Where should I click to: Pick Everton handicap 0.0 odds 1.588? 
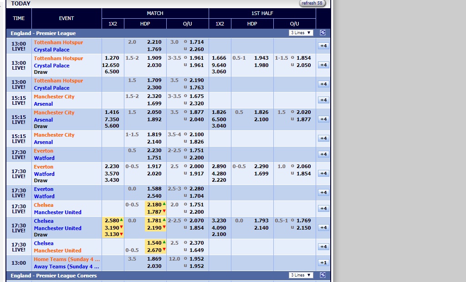coord(154,189)
